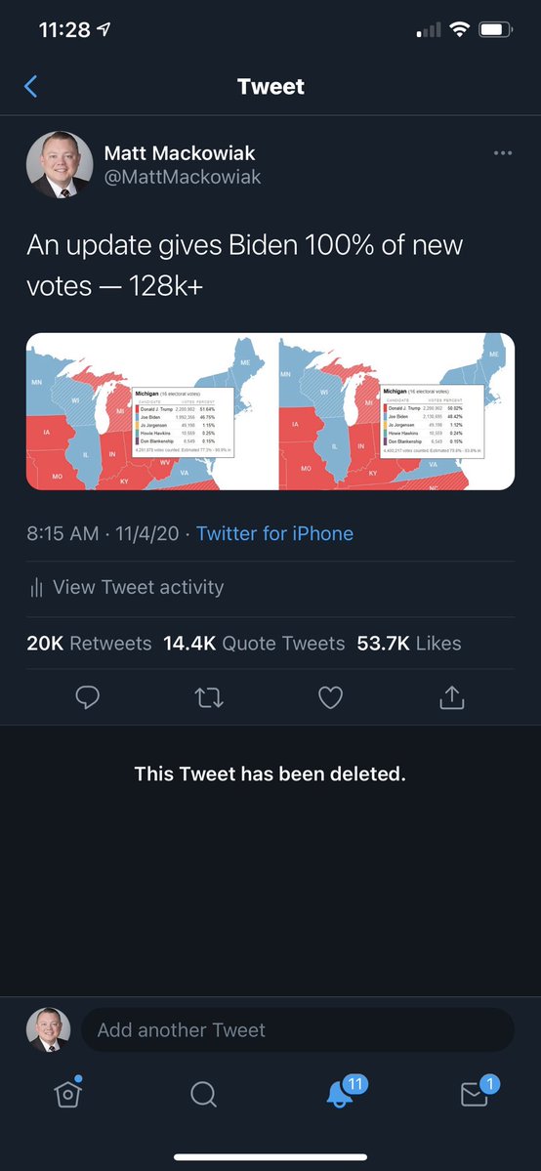Open Matt Mackowiak's profile picture
The width and height of the screenshot is (541, 1171).
coord(60,165)
